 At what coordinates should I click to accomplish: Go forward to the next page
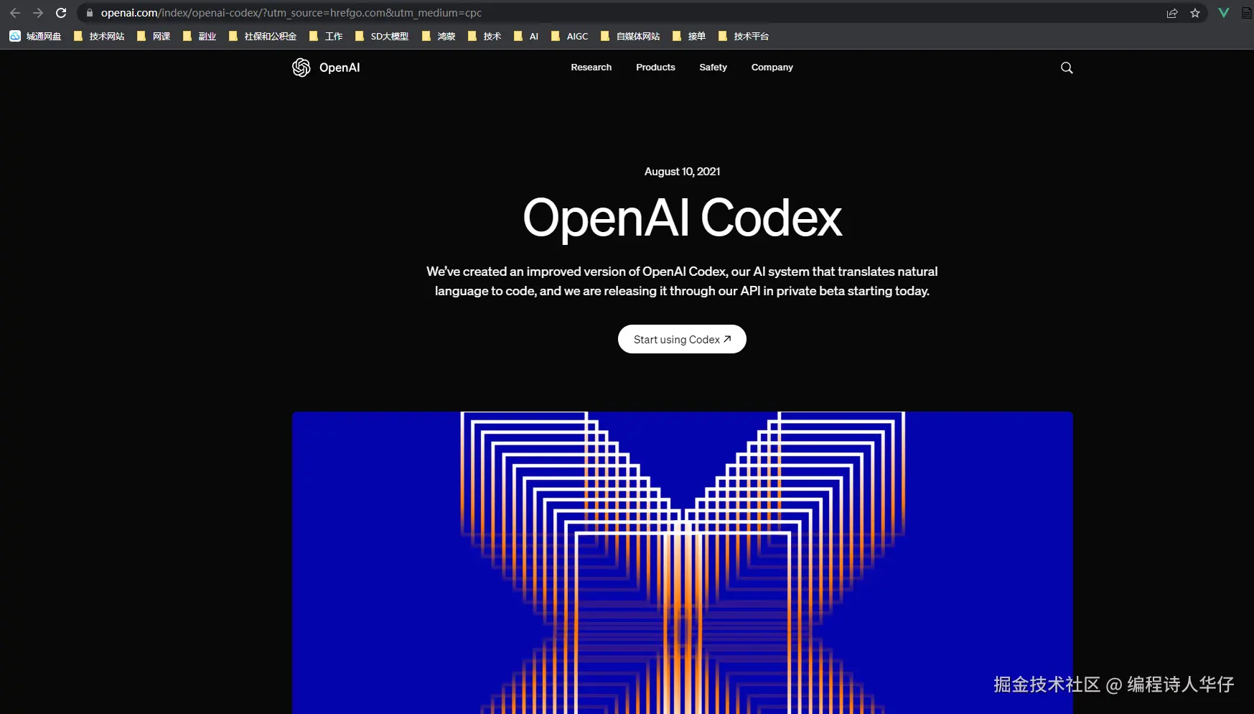point(38,13)
